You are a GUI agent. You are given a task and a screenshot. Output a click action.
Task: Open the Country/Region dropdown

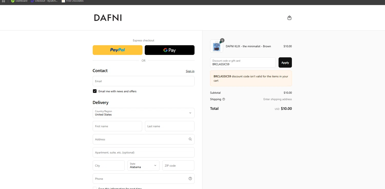point(143,113)
